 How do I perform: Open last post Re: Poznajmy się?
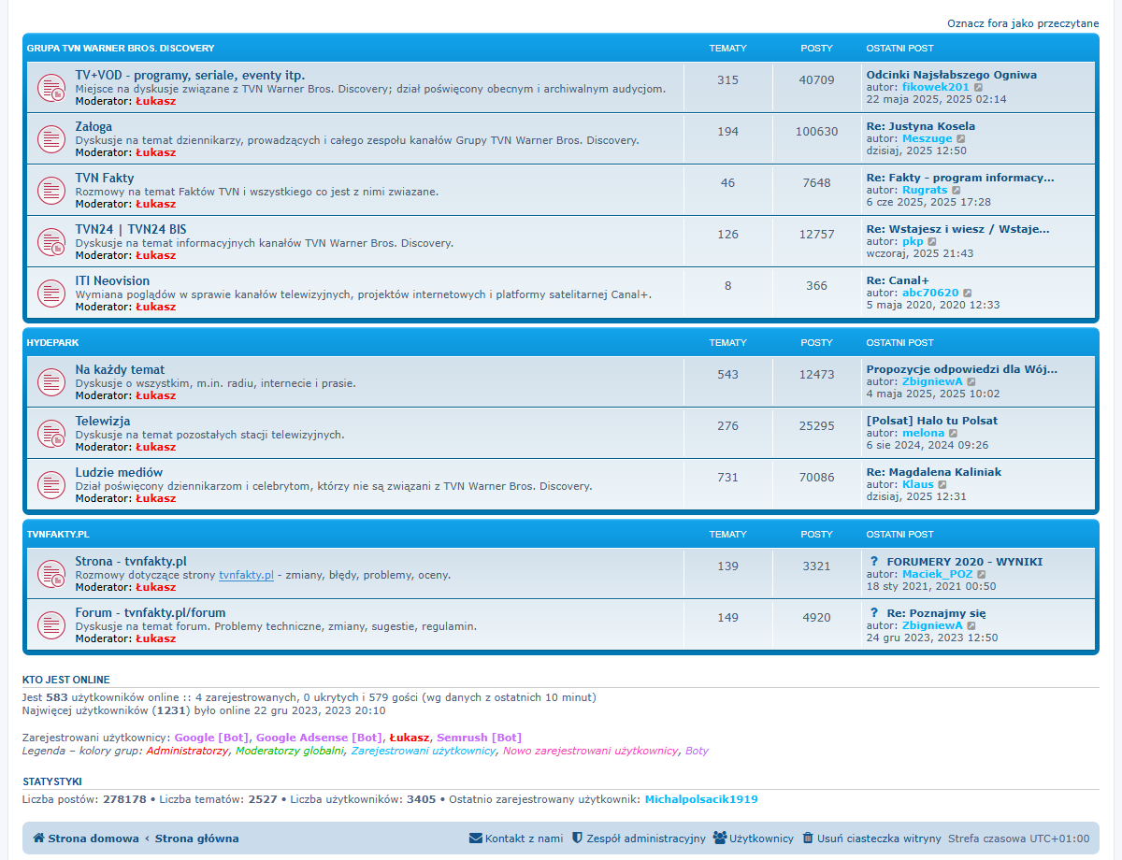pos(936,613)
